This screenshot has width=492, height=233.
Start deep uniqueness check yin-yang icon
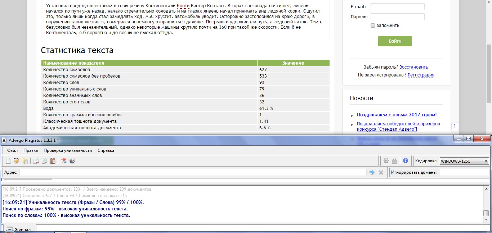(x=72, y=161)
